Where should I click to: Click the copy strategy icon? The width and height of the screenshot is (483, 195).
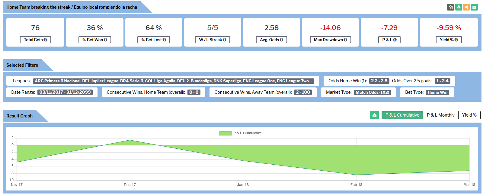451,7
